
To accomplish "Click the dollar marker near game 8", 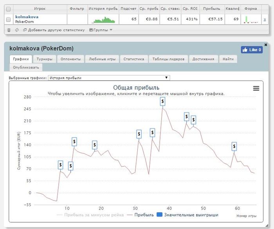I will tap(60, 165).
